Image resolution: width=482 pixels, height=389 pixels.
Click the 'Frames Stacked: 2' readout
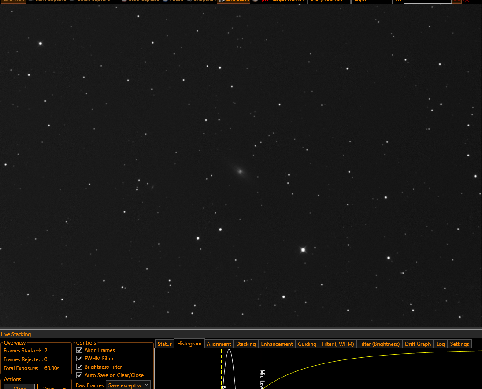coord(26,351)
